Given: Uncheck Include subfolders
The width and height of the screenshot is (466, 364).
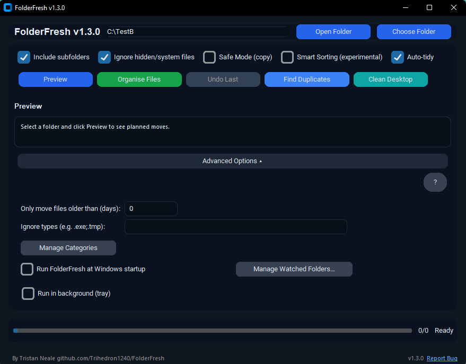Looking at the screenshot, I should (x=24, y=57).
